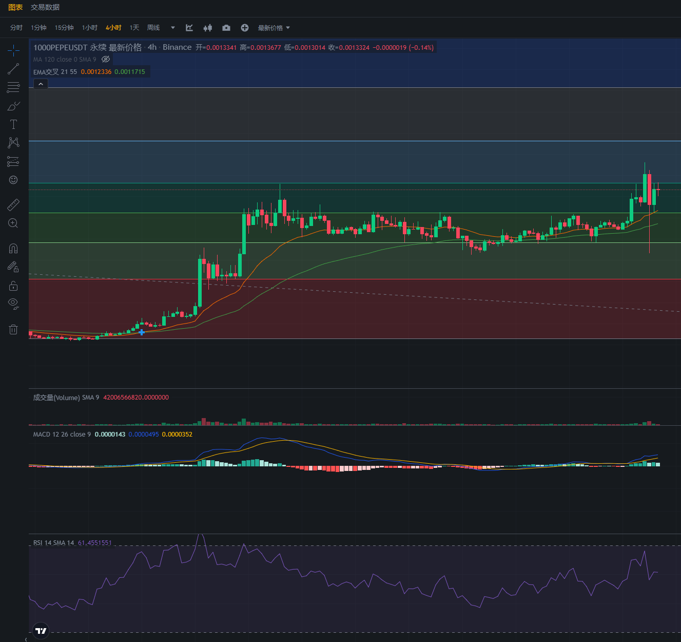Toggle hide all drawings eye icon
This screenshot has width=681, height=642.
click(13, 303)
